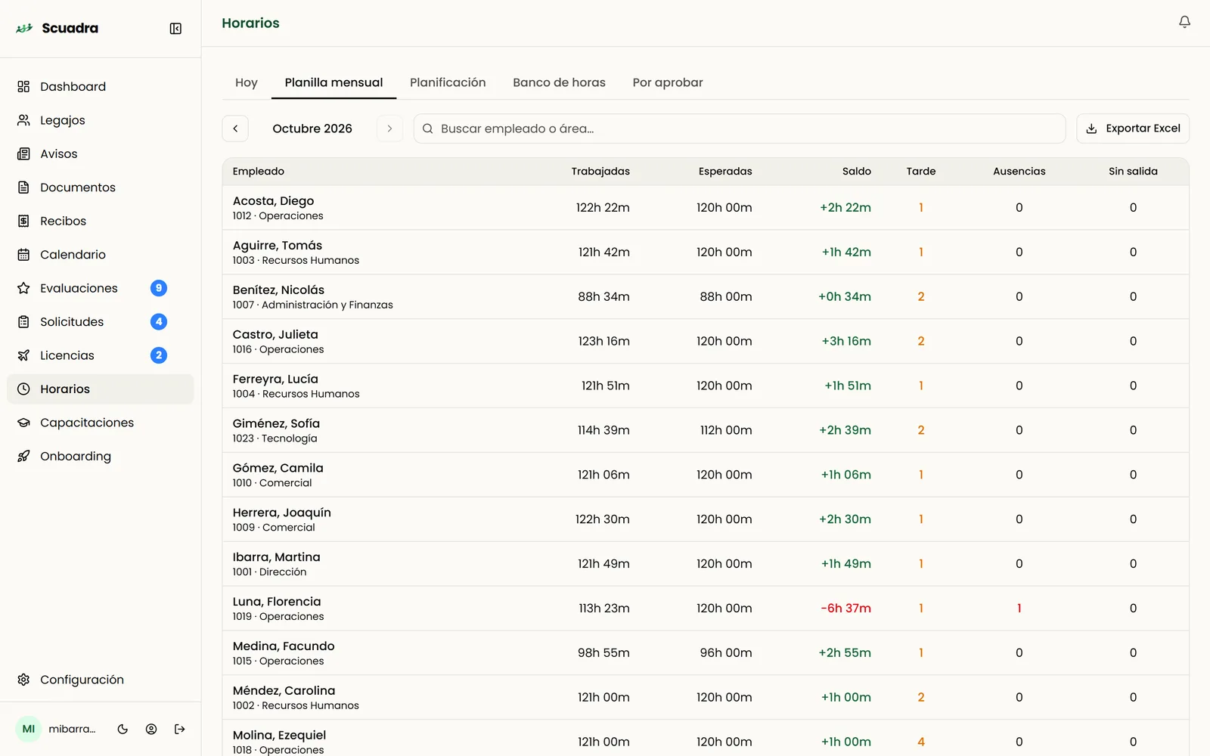This screenshot has width=1210, height=756.
Task: Click the Licencias badge showing 2
Action: click(x=159, y=355)
